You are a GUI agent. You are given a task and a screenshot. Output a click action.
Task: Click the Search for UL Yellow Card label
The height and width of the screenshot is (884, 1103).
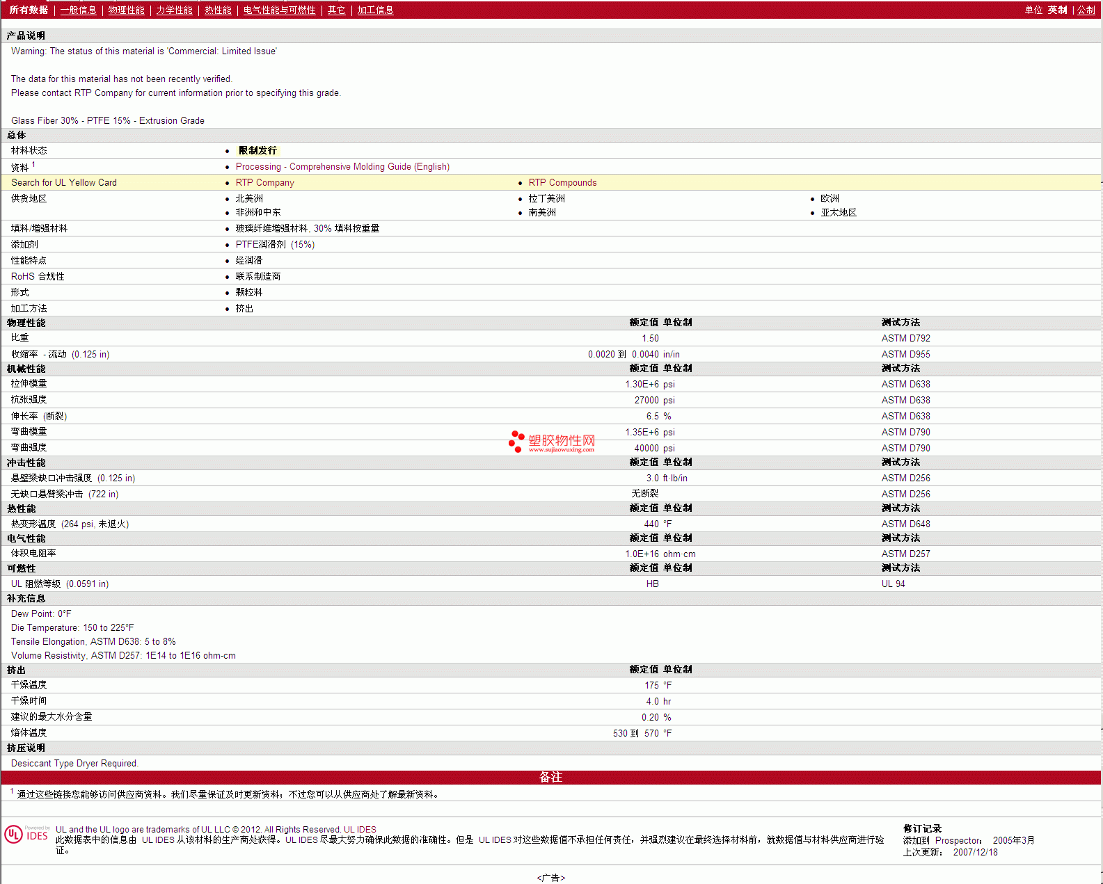[x=64, y=182]
